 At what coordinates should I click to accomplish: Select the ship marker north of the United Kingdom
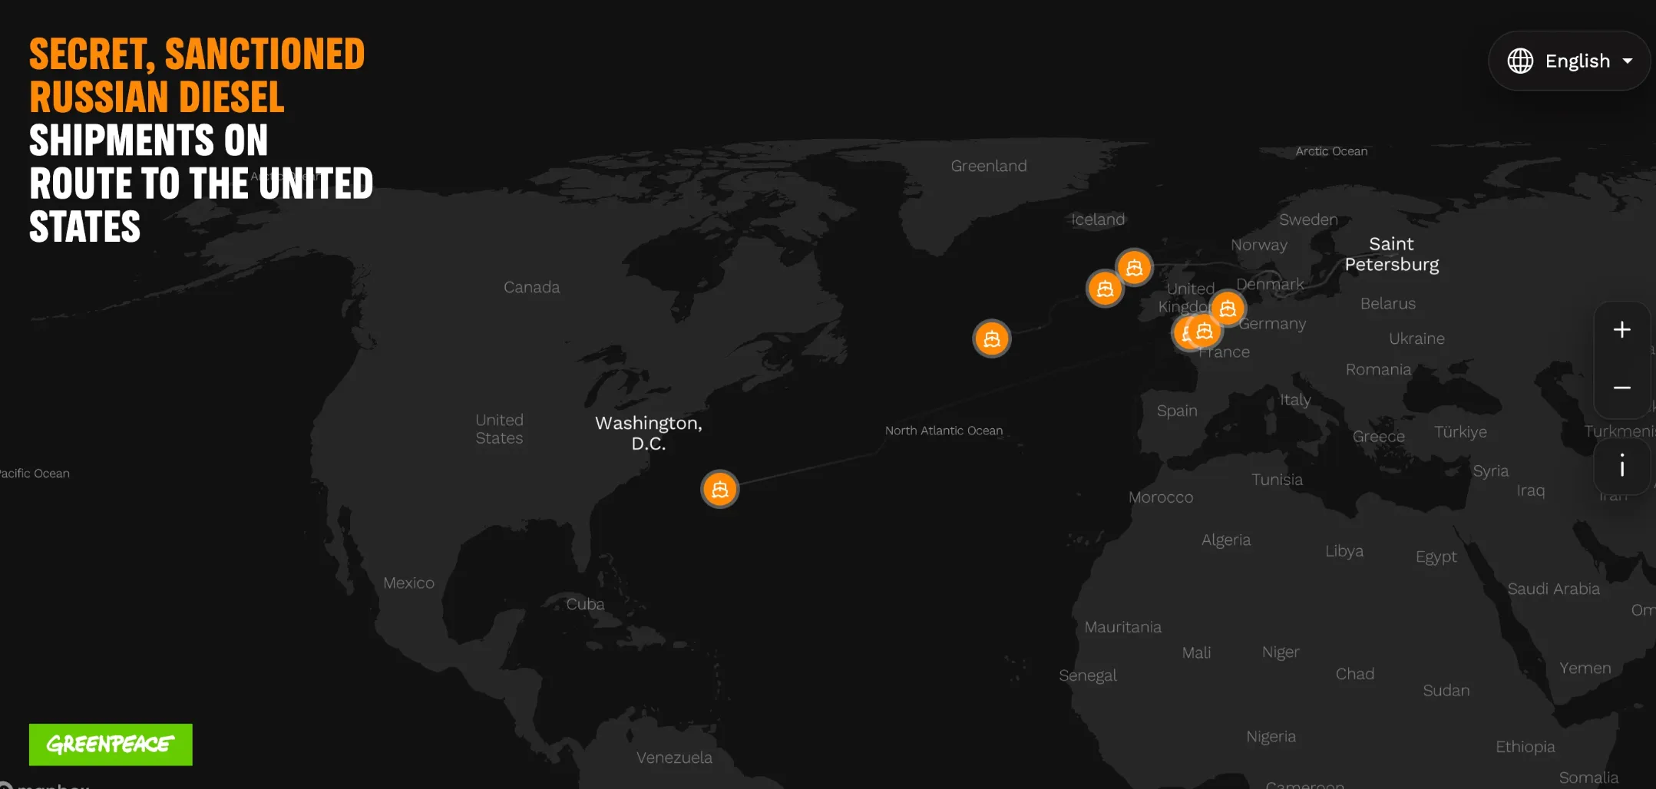pyautogui.click(x=1134, y=268)
